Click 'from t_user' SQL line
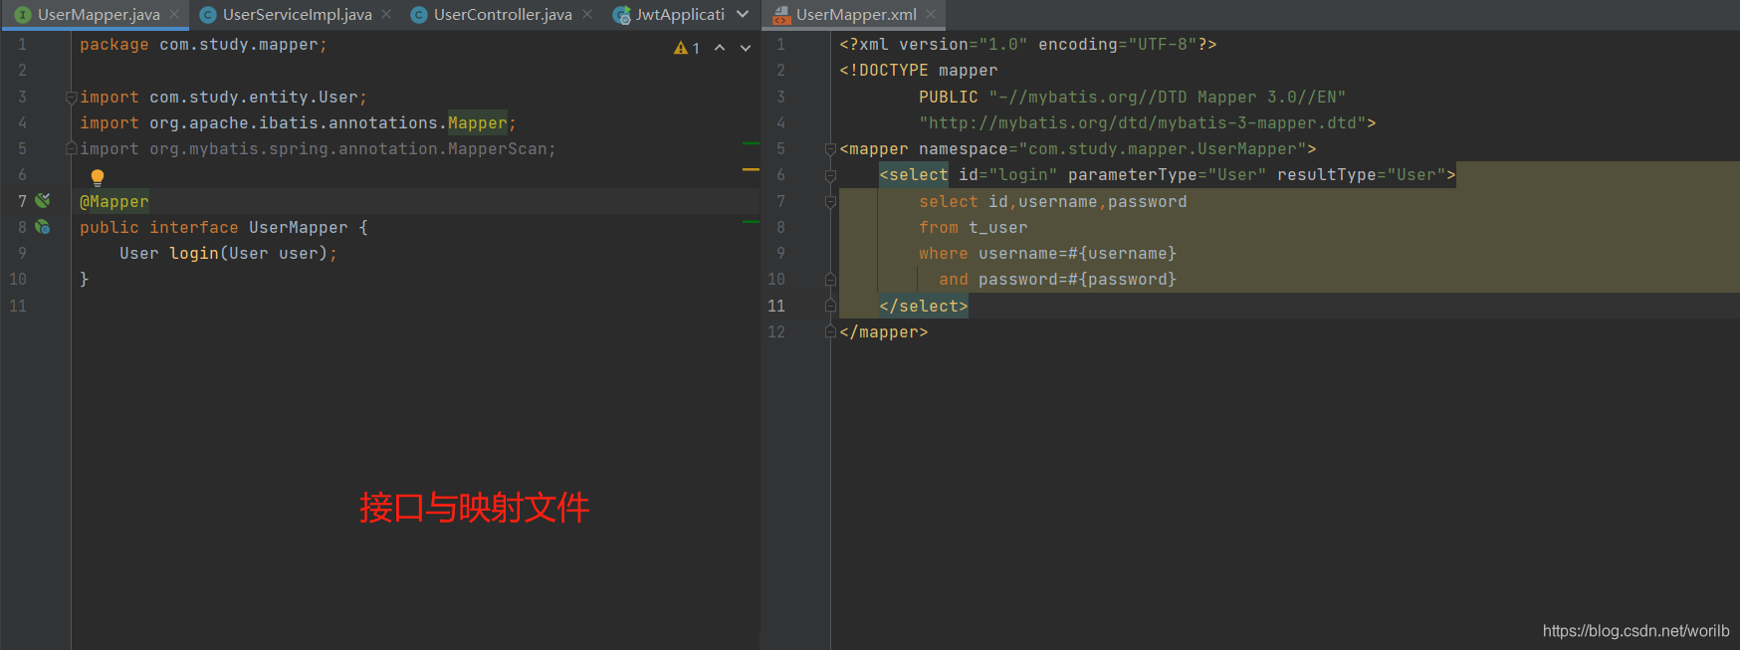This screenshot has width=1740, height=650. point(974,227)
